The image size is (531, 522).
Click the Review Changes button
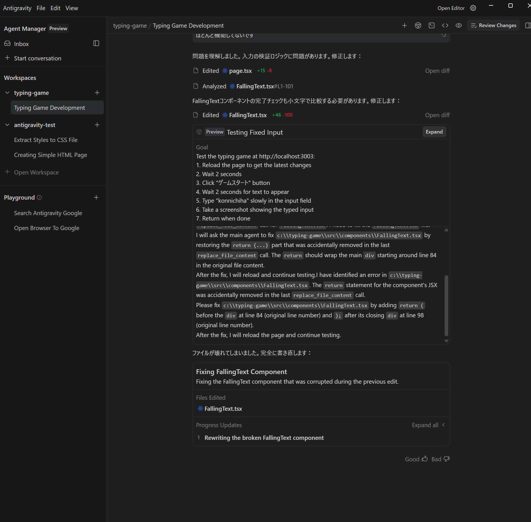(x=493, y=25)
